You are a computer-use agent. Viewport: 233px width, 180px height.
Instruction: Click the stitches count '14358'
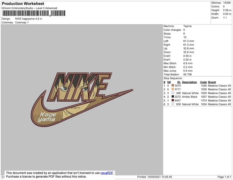(227, 3)
